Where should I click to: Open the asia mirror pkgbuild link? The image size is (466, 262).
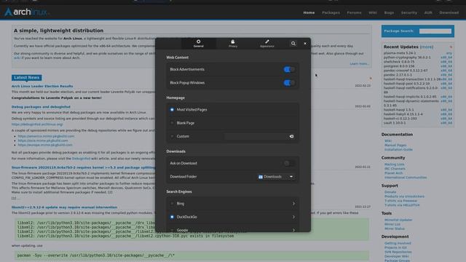pos(43,140)
